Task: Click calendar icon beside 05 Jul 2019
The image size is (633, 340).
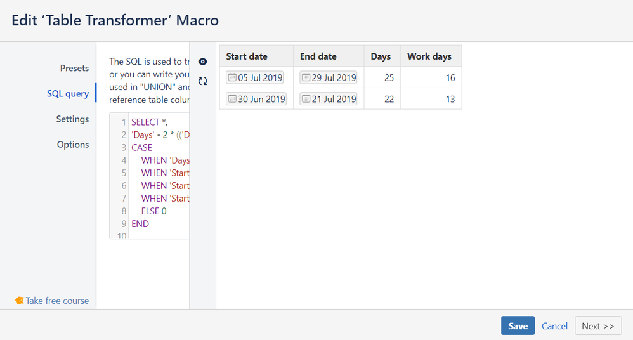Action: [x=232, y=78]
